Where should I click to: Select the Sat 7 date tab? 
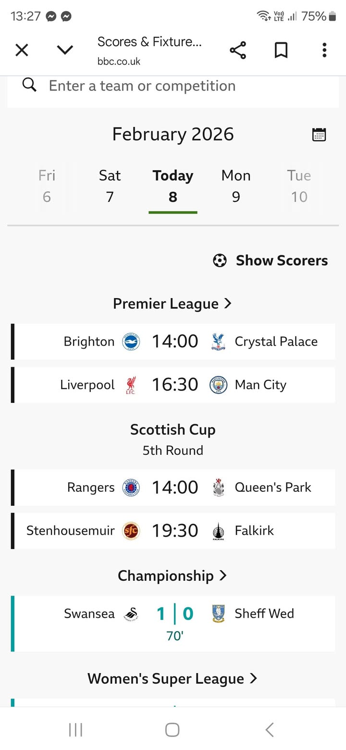click(x=110, y=186)
